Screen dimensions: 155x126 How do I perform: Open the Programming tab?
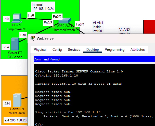114,49
